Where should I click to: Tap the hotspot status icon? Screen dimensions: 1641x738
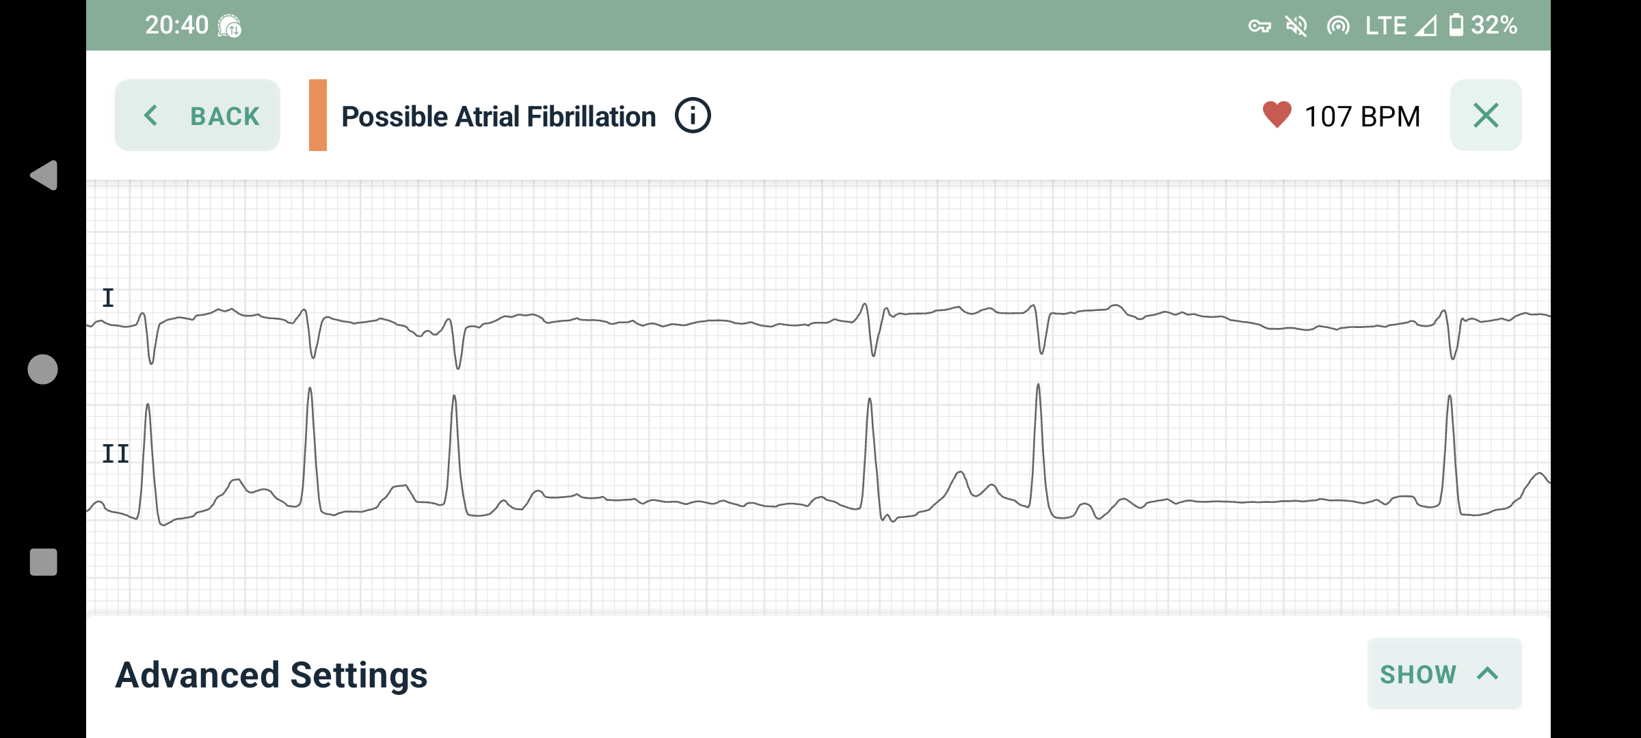coord(1338,26)
